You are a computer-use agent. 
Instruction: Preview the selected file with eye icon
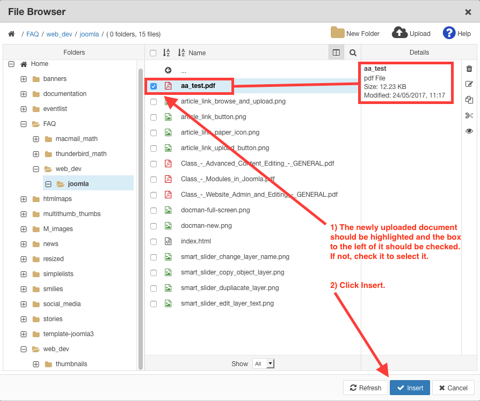click(x=469, y=131)
